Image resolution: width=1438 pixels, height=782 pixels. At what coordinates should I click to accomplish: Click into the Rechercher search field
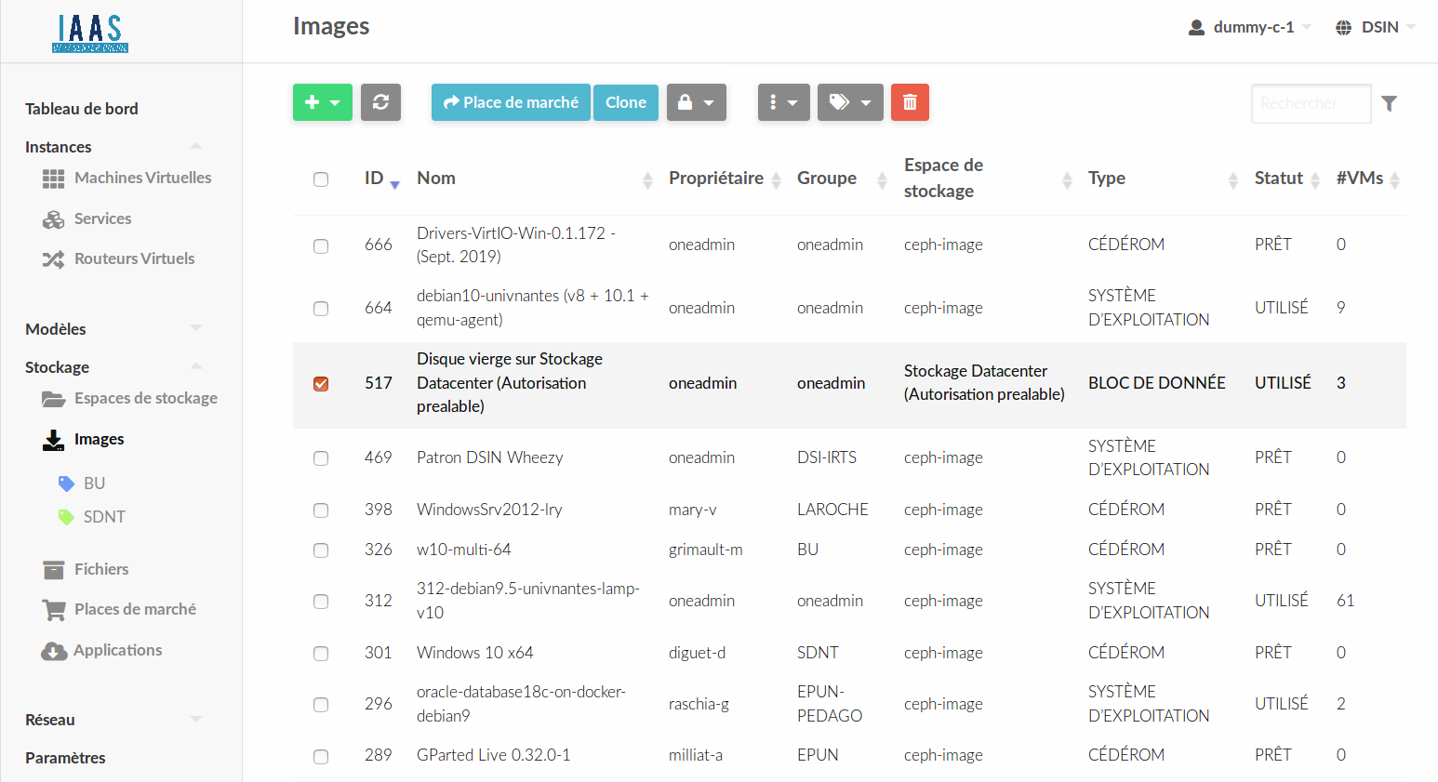click(x=1310, y=103)
